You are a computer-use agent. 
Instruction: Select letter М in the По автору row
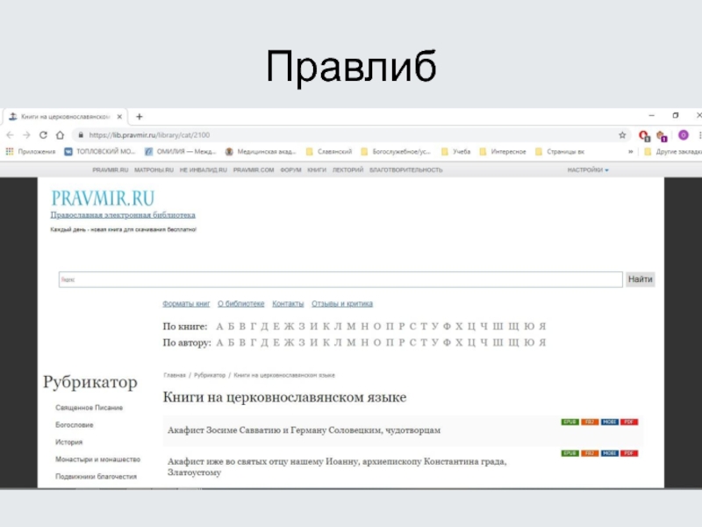(351, 343)
